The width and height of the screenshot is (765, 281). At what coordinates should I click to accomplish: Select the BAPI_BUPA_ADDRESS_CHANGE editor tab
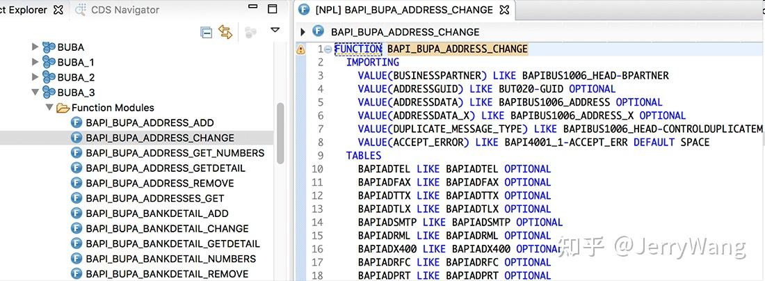404,10
